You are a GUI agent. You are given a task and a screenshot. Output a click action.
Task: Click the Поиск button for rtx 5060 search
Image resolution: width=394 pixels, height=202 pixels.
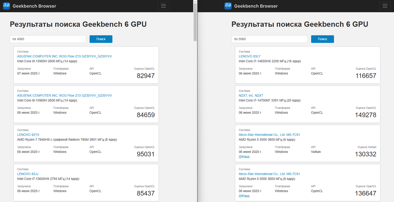tap(322, 39)
